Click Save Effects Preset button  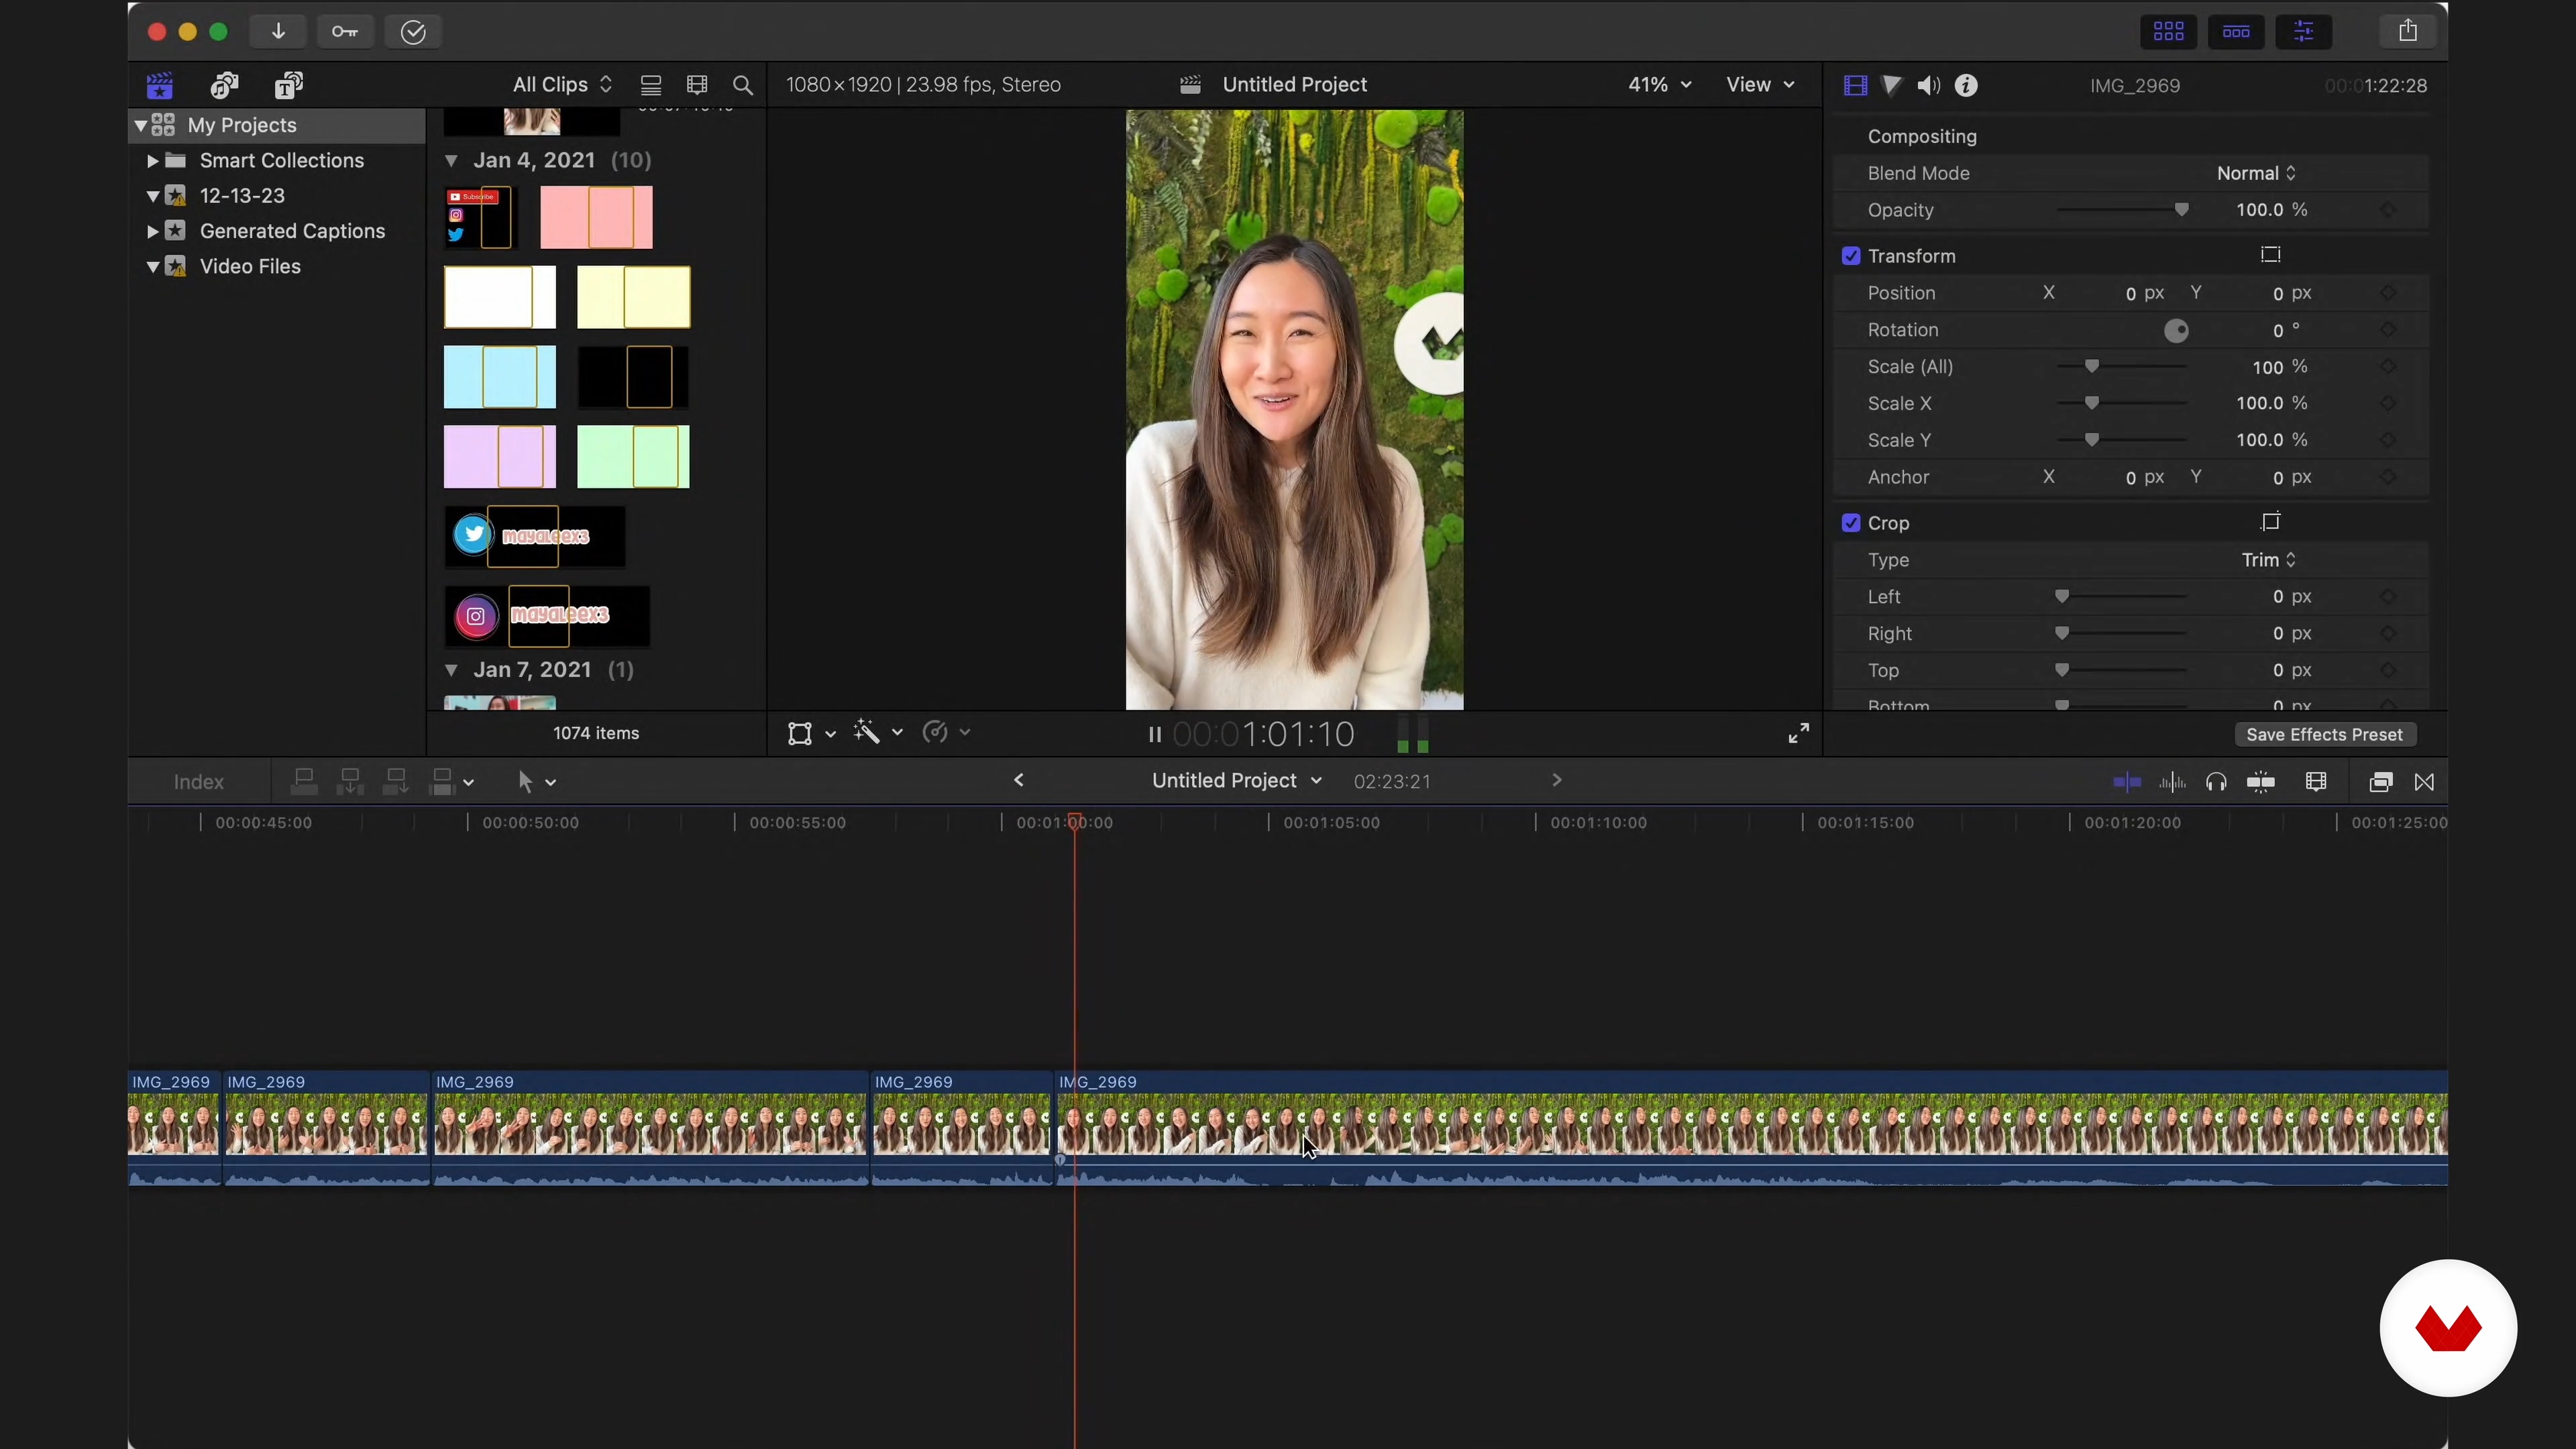coord(2325,735)
